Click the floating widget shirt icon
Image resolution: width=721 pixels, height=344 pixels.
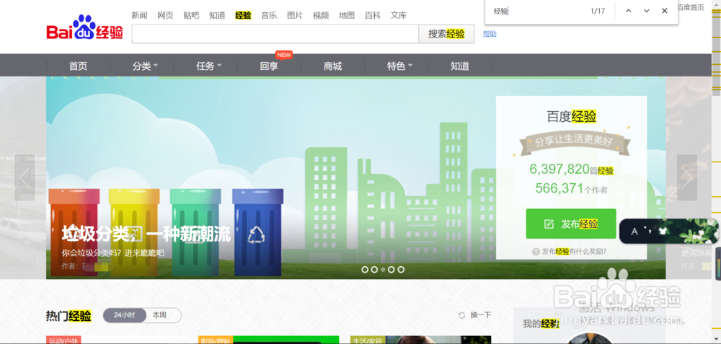[x=662, y=231]
